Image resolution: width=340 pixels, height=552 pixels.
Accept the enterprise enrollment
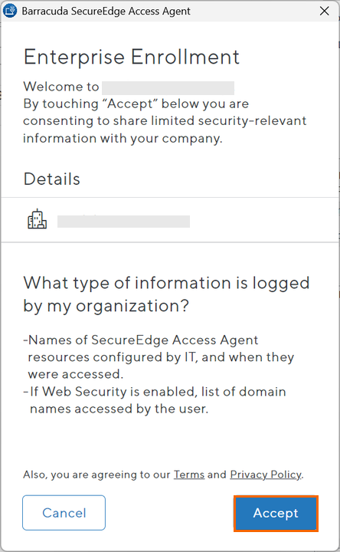coord(276,513)
